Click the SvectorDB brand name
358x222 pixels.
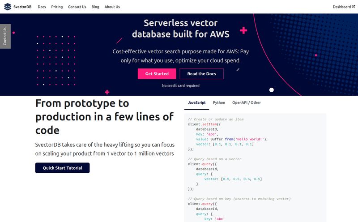point(22,7)
